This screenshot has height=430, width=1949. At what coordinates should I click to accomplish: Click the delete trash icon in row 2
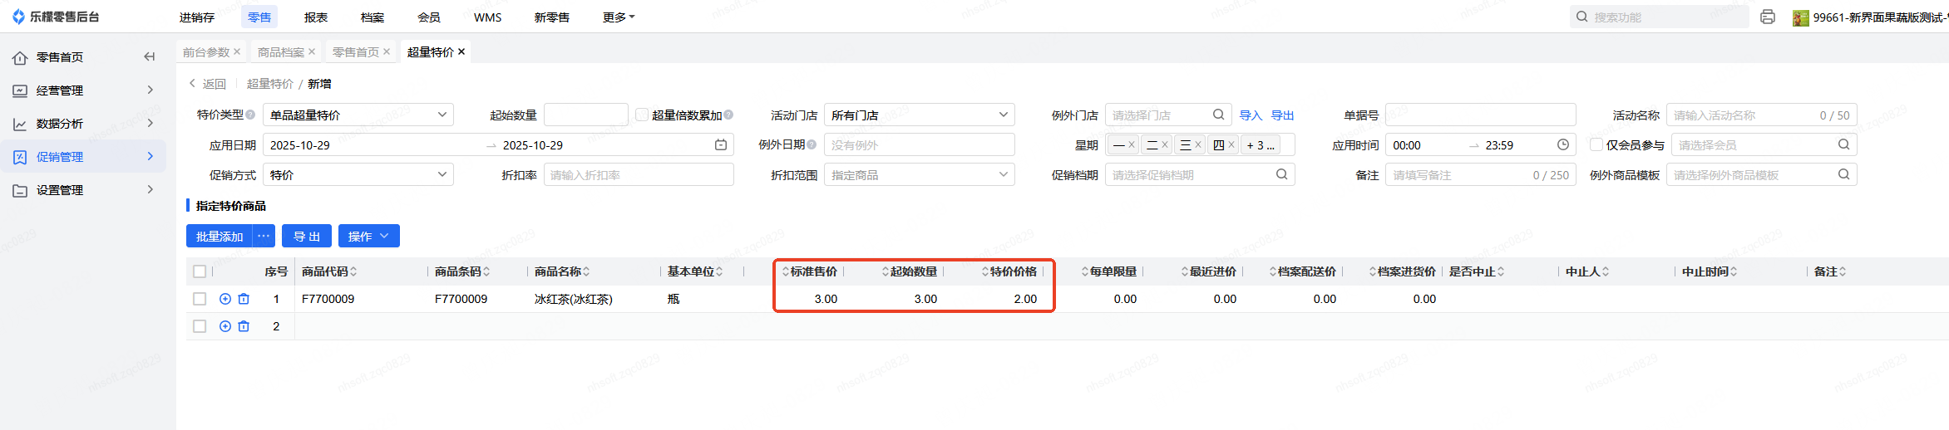(244, 326)
